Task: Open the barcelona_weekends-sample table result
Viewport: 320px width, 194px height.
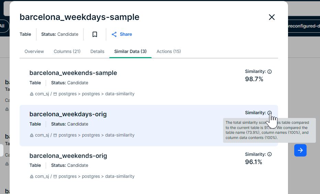Action: coord(73,73)
